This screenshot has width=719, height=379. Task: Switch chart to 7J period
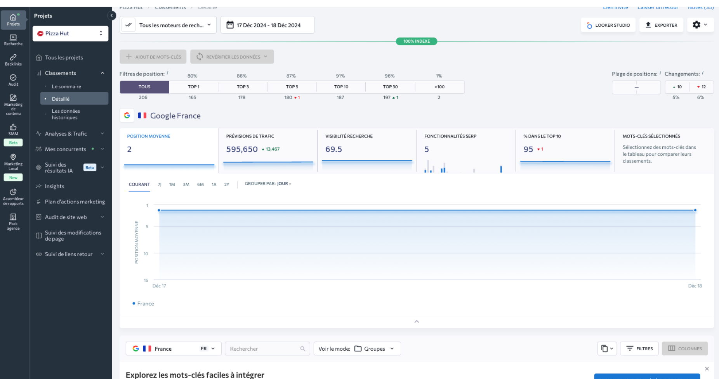pos(160,184)
